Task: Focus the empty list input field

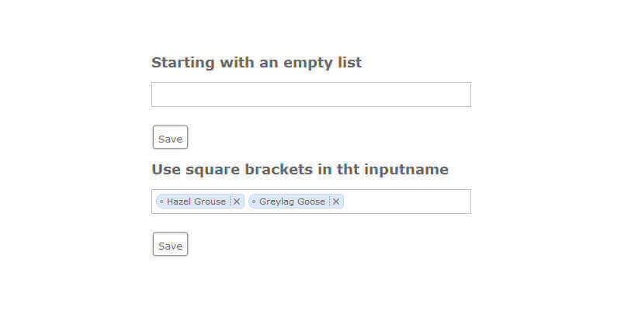Action: tap(310, 95)
